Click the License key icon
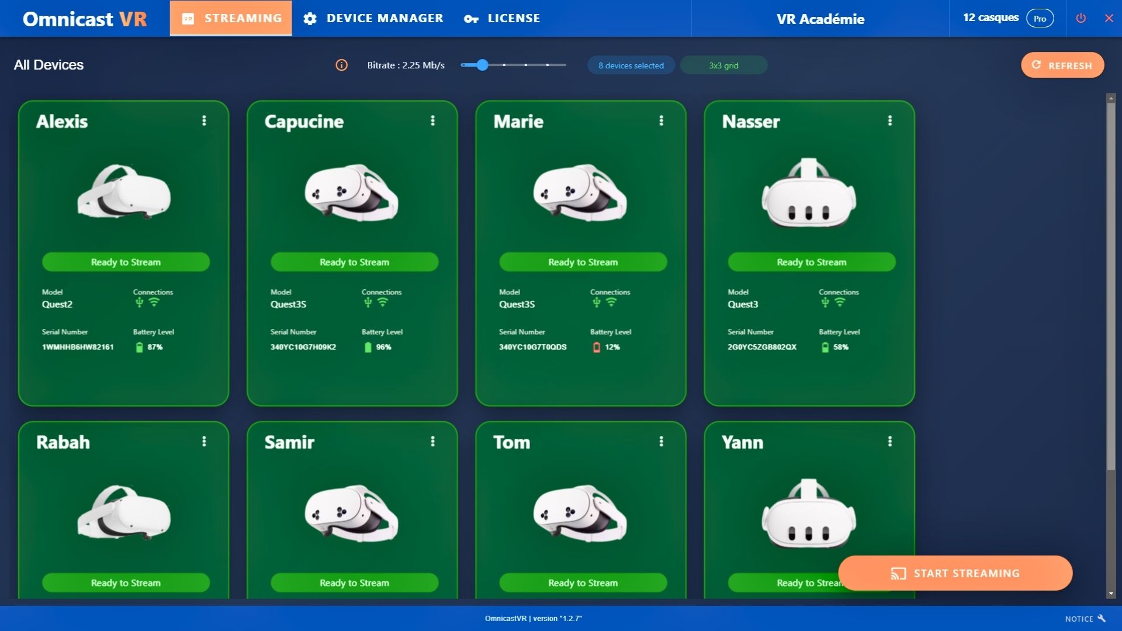Screen dimensions: 1122x631 (471, 19)
